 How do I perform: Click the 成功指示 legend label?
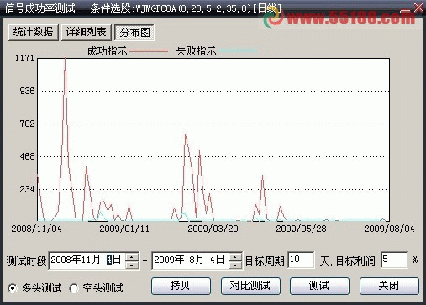(x=107, y=51)
